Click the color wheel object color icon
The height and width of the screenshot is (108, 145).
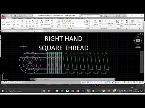100,21
